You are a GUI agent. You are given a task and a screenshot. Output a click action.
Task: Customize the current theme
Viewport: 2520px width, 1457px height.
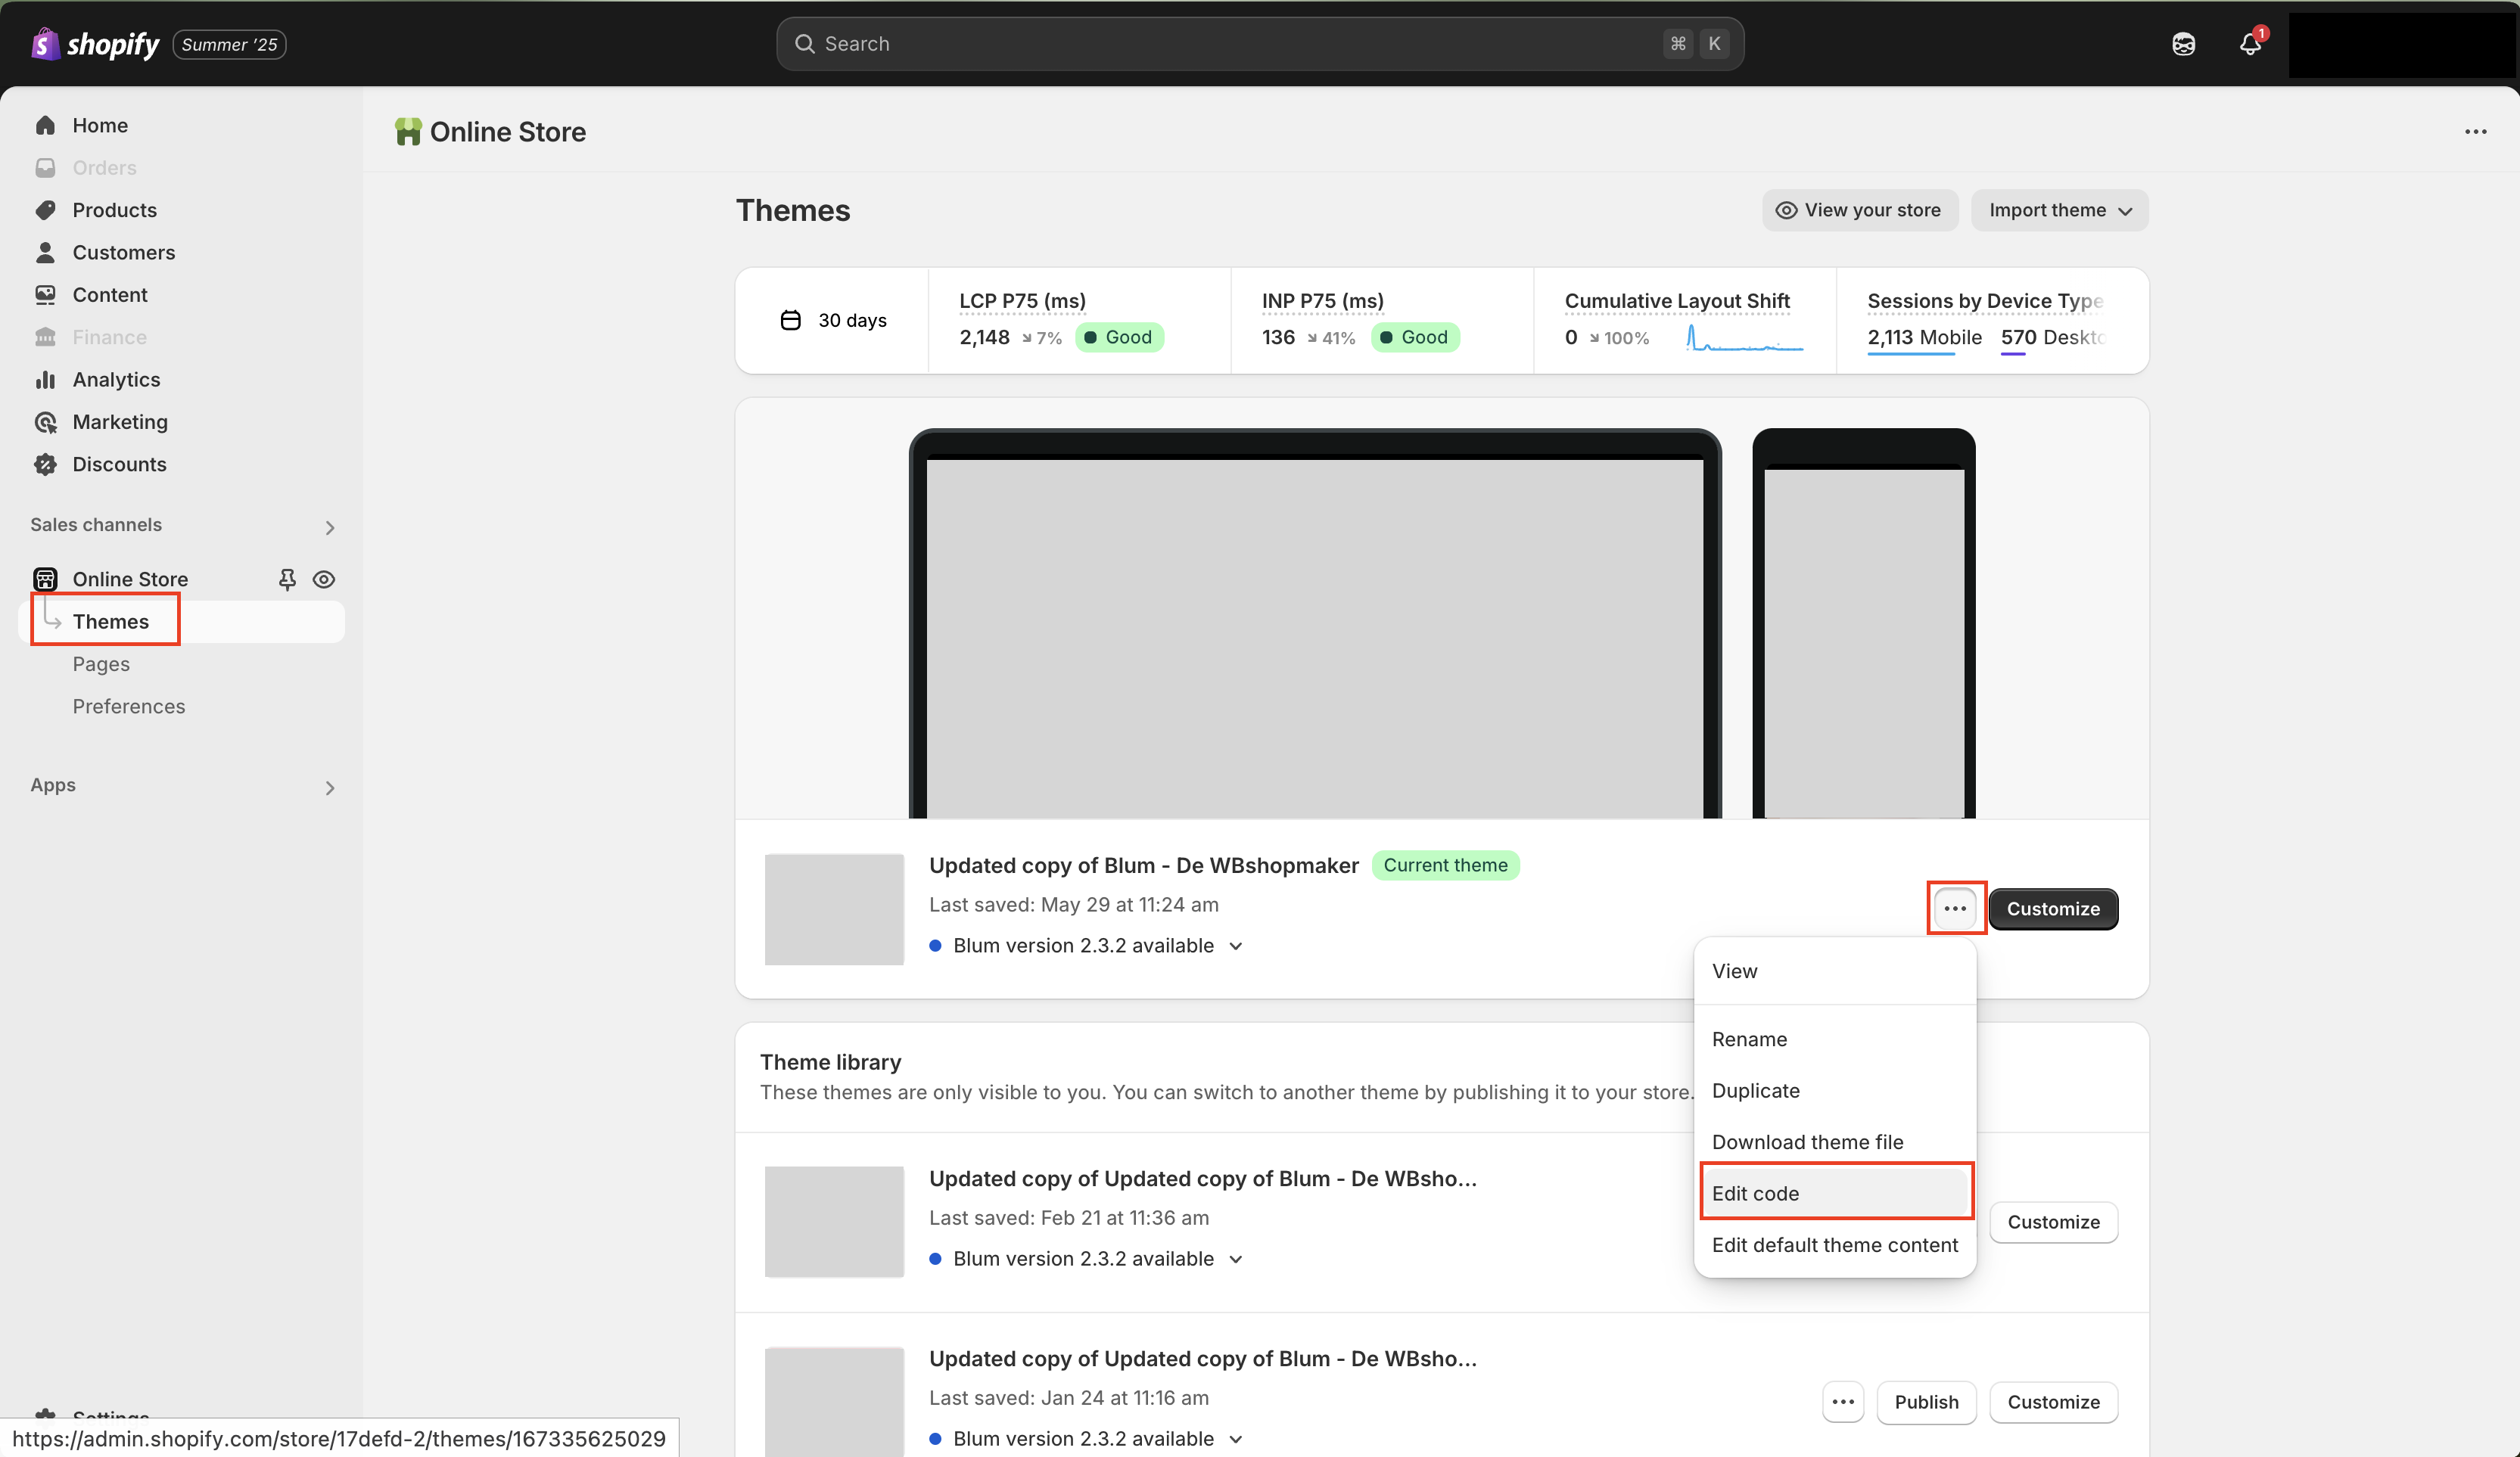coord(2053,909)
